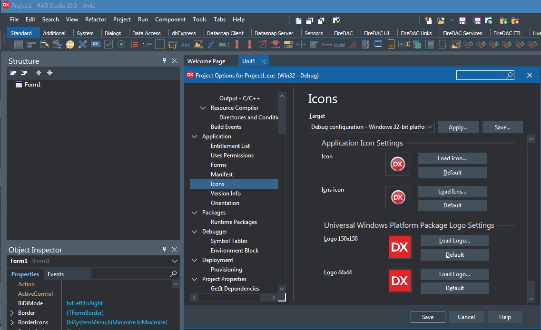Collapse the Application tree node

[x=194, y=136]
